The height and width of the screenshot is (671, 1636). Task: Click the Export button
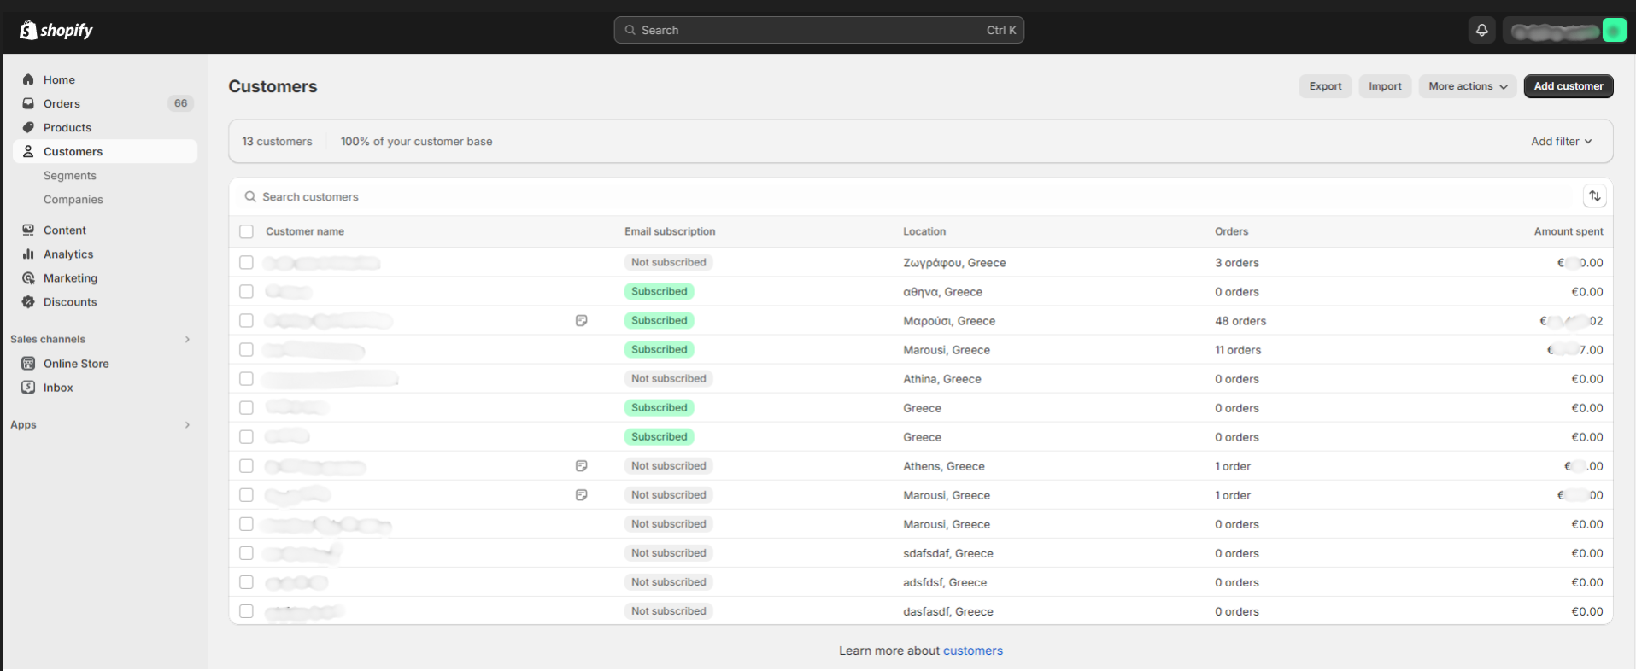[x=1325, y=86]
